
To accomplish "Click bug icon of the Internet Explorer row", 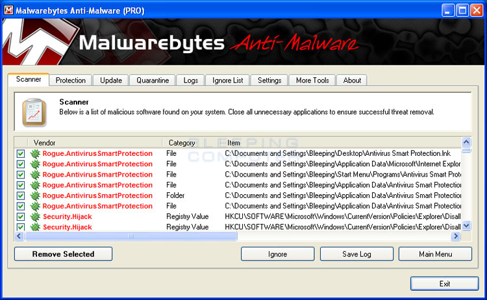I will [36, 164].
